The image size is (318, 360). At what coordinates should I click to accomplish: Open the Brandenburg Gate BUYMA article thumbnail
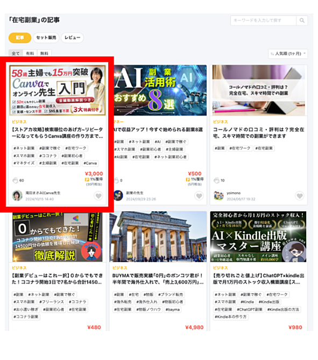(x=158, y=237)
